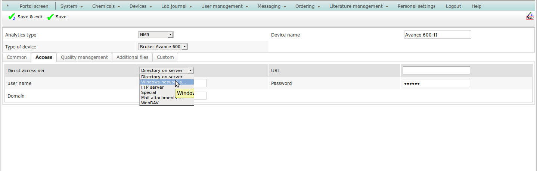Open the Chemicals menu

[106, 6]
